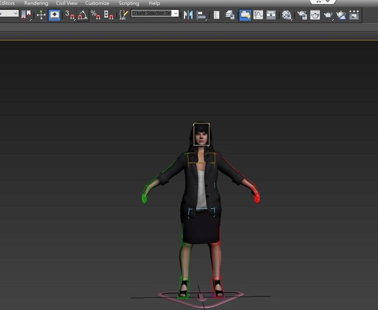Enable Percent Snap in the toolbar
This screenshot has width=378, height=310.
[96, 15]
